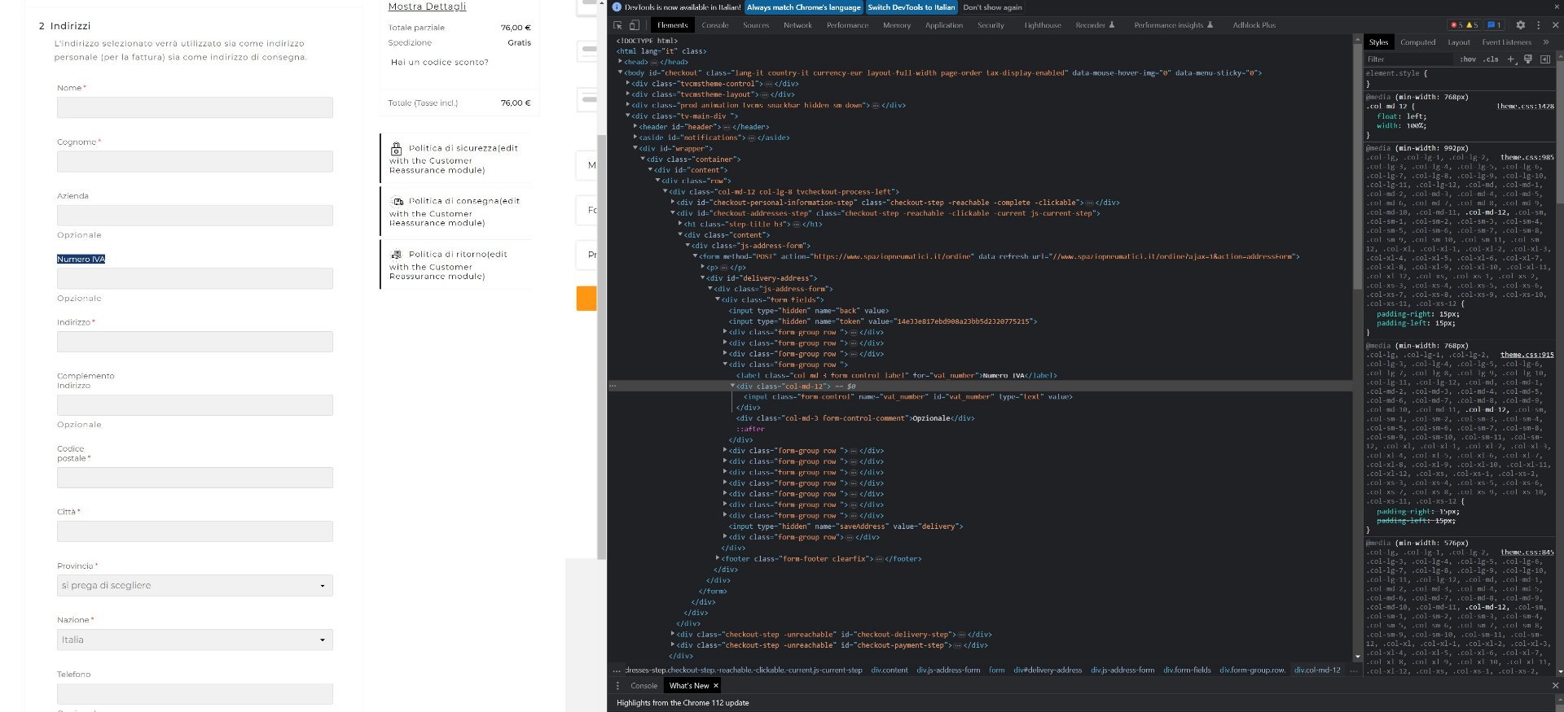Click the security policy lock icon
The width and height of the screenshot is (1564, 712).
(x=397, y=149)
